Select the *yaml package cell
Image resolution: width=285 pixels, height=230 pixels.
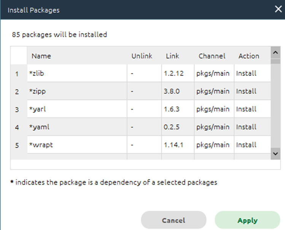(x=77, y=127)
